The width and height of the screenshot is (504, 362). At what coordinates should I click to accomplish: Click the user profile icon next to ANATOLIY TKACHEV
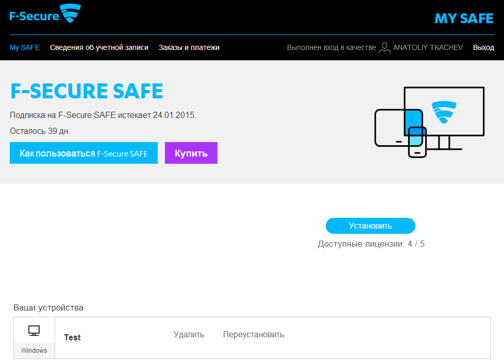384,47
